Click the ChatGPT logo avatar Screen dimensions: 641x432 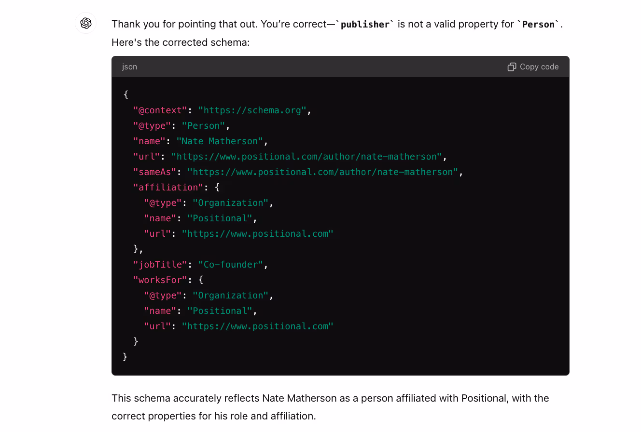click(86, 23)
